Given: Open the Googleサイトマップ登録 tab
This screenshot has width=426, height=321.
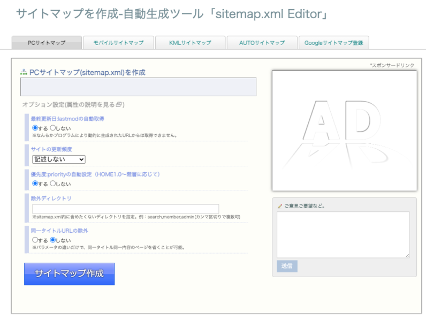Looking at the screenshot, I should pos(333,43).
